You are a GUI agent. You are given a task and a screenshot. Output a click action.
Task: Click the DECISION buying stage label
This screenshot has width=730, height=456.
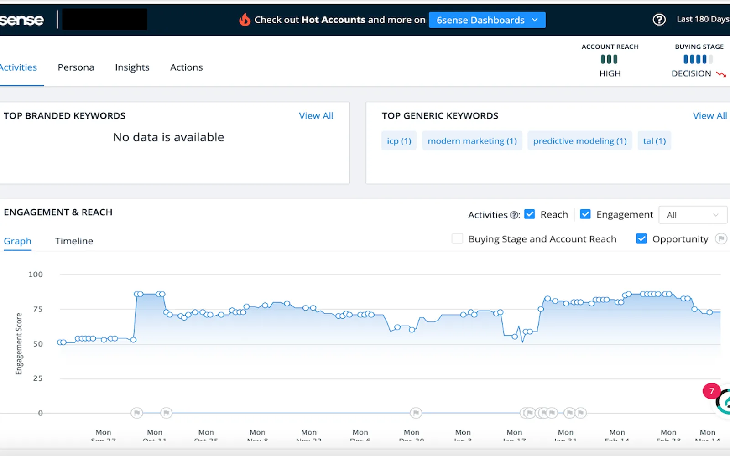coord(691,73)
